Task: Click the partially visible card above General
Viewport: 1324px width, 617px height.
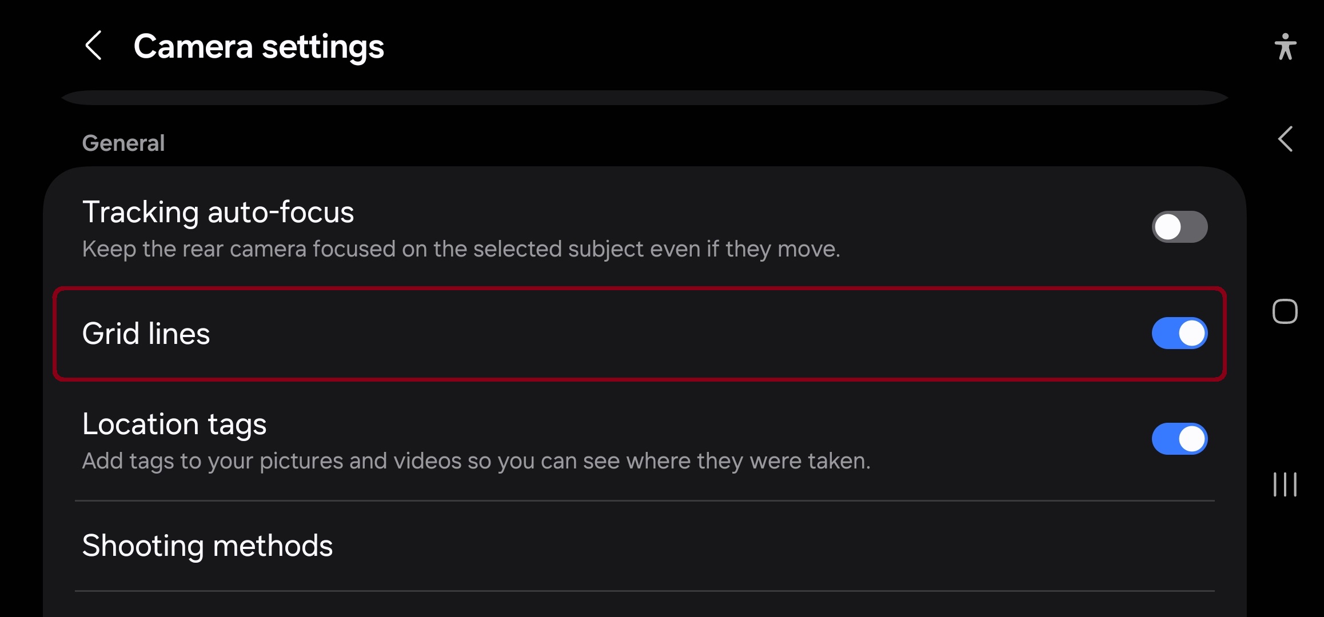Action: click(644, 98)
